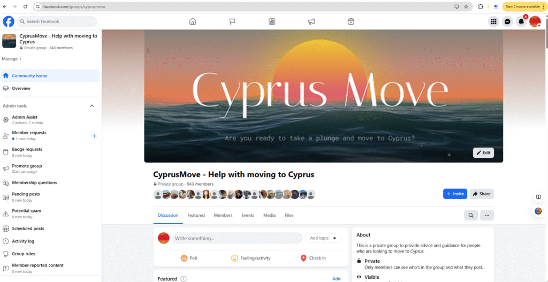This screenshot has height=282, width=548.
Task: Open notifications bell icon
Action: click(521, 21)
